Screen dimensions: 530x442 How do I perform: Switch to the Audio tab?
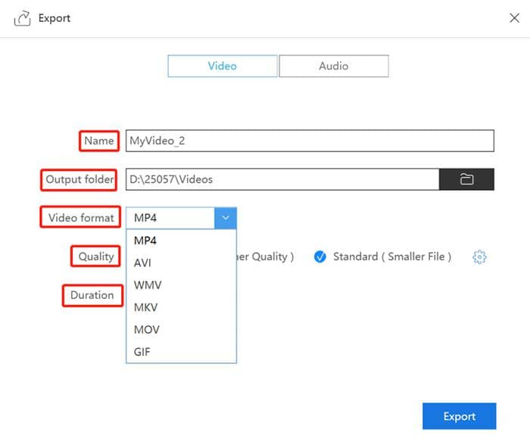pyautogui.click(x=333, y=66)
